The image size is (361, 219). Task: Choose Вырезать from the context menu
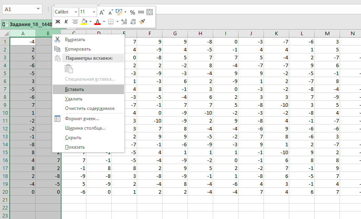[x=75, y=40]
